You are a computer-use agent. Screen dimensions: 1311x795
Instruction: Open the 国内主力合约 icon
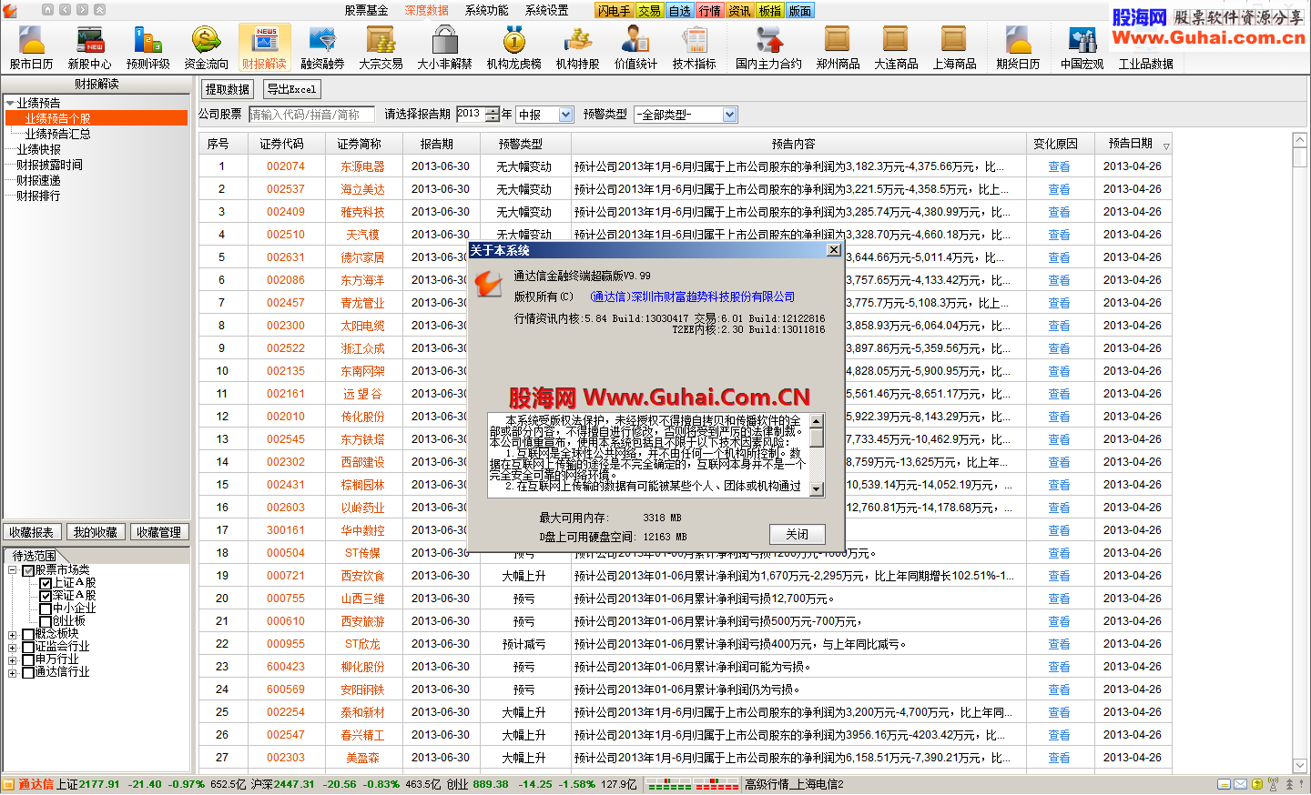[768, 47]
